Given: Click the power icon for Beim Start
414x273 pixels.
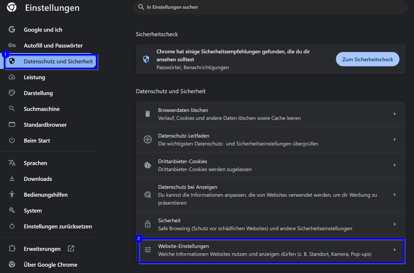Looking at the screenshot, I should 12,140.
